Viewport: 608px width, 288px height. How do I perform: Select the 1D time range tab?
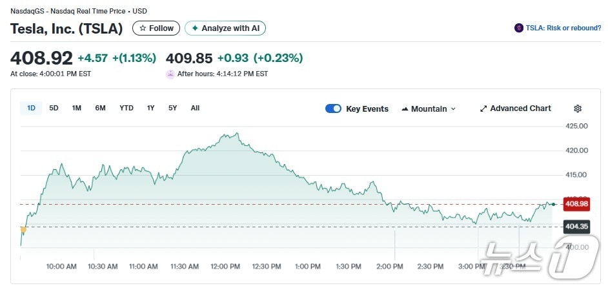pos(31,108)
